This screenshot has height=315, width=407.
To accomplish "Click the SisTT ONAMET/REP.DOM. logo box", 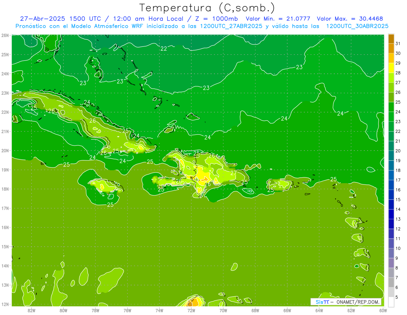I will click(x=346, y=302).
